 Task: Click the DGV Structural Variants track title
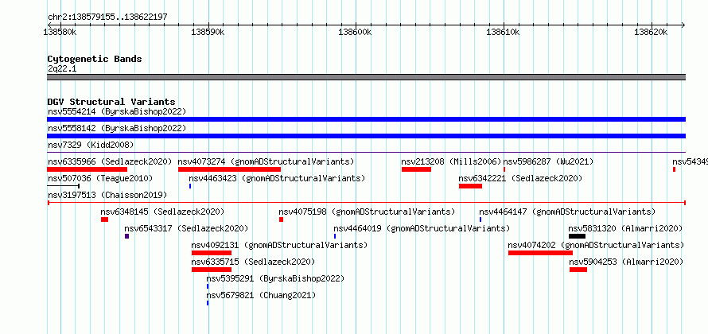tap(111, 102)
